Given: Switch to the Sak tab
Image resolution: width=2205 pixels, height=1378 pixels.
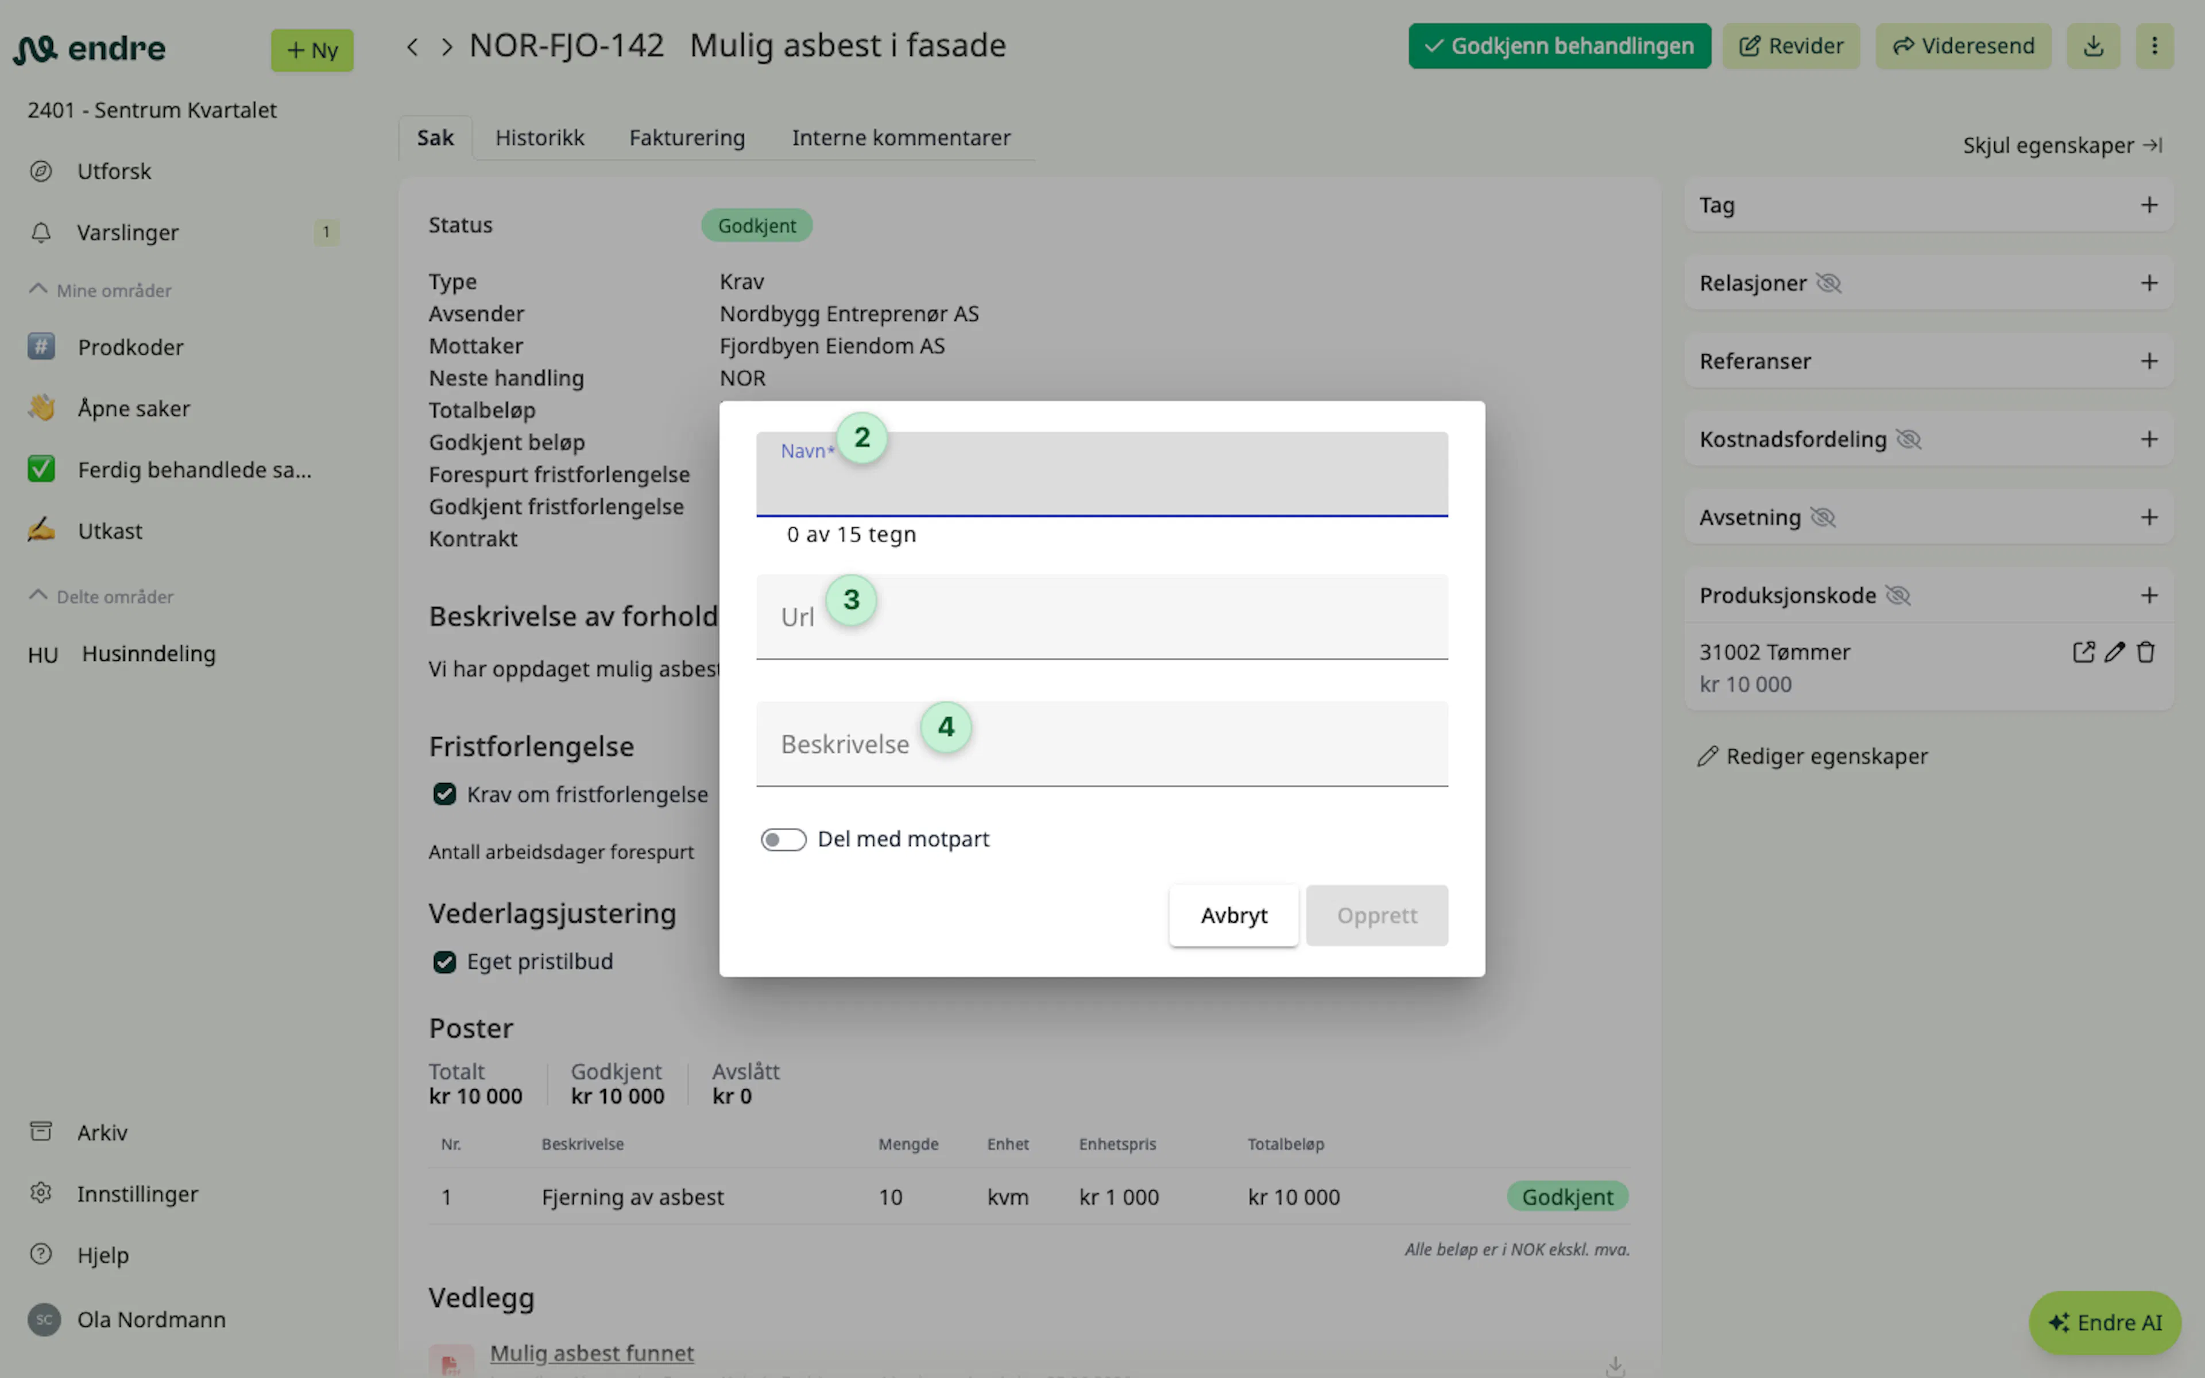Looking at the screenshot, I should 435,138.
